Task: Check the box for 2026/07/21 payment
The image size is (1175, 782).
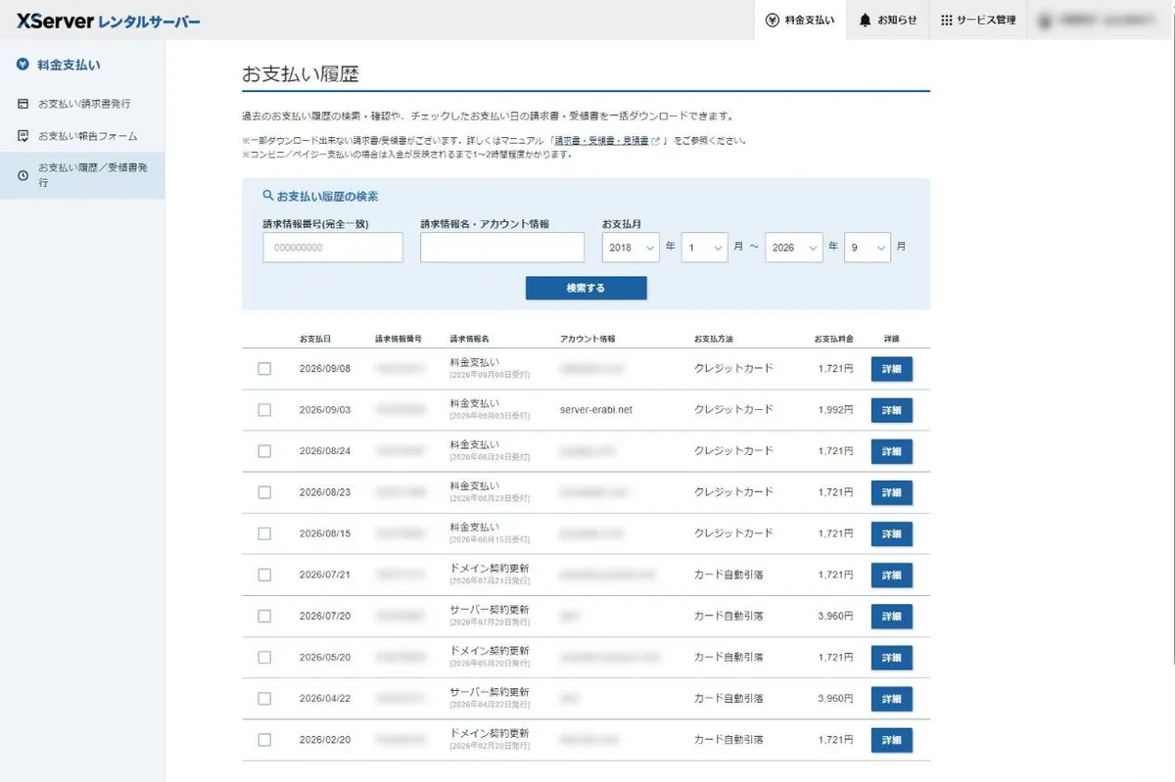Action: tap(264, 575)
